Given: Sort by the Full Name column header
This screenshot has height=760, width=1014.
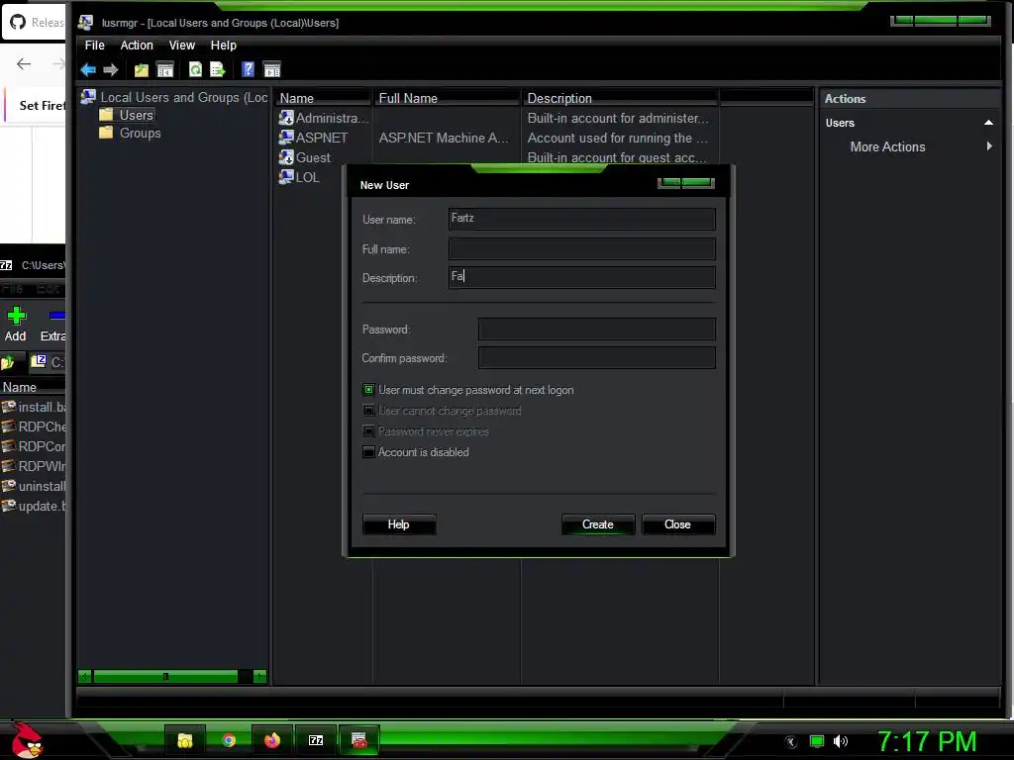Looking at the screenshot, I should pyautogui.click(x=447, y=98).
